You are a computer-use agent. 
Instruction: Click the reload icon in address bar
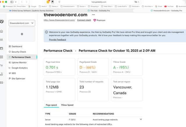(x=138, y=2)
